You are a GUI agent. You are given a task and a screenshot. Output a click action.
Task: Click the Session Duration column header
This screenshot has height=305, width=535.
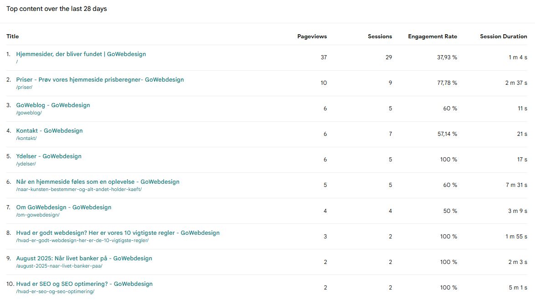coord(503,36)
